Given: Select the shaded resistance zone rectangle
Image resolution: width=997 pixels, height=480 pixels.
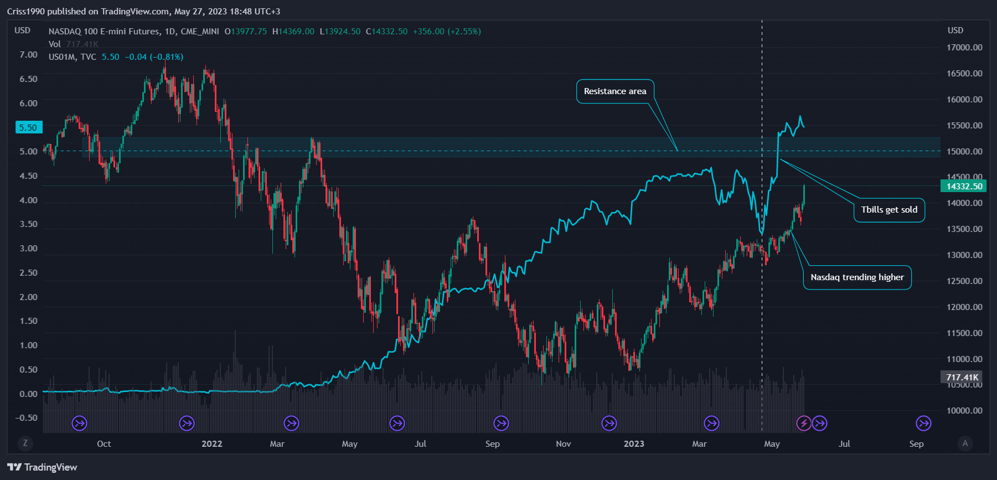Looking at the screenshot, I should pyautogui.click(x=512, y=147).
